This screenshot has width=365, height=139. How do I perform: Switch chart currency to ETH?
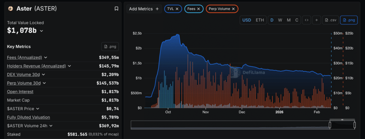point(260,20)
